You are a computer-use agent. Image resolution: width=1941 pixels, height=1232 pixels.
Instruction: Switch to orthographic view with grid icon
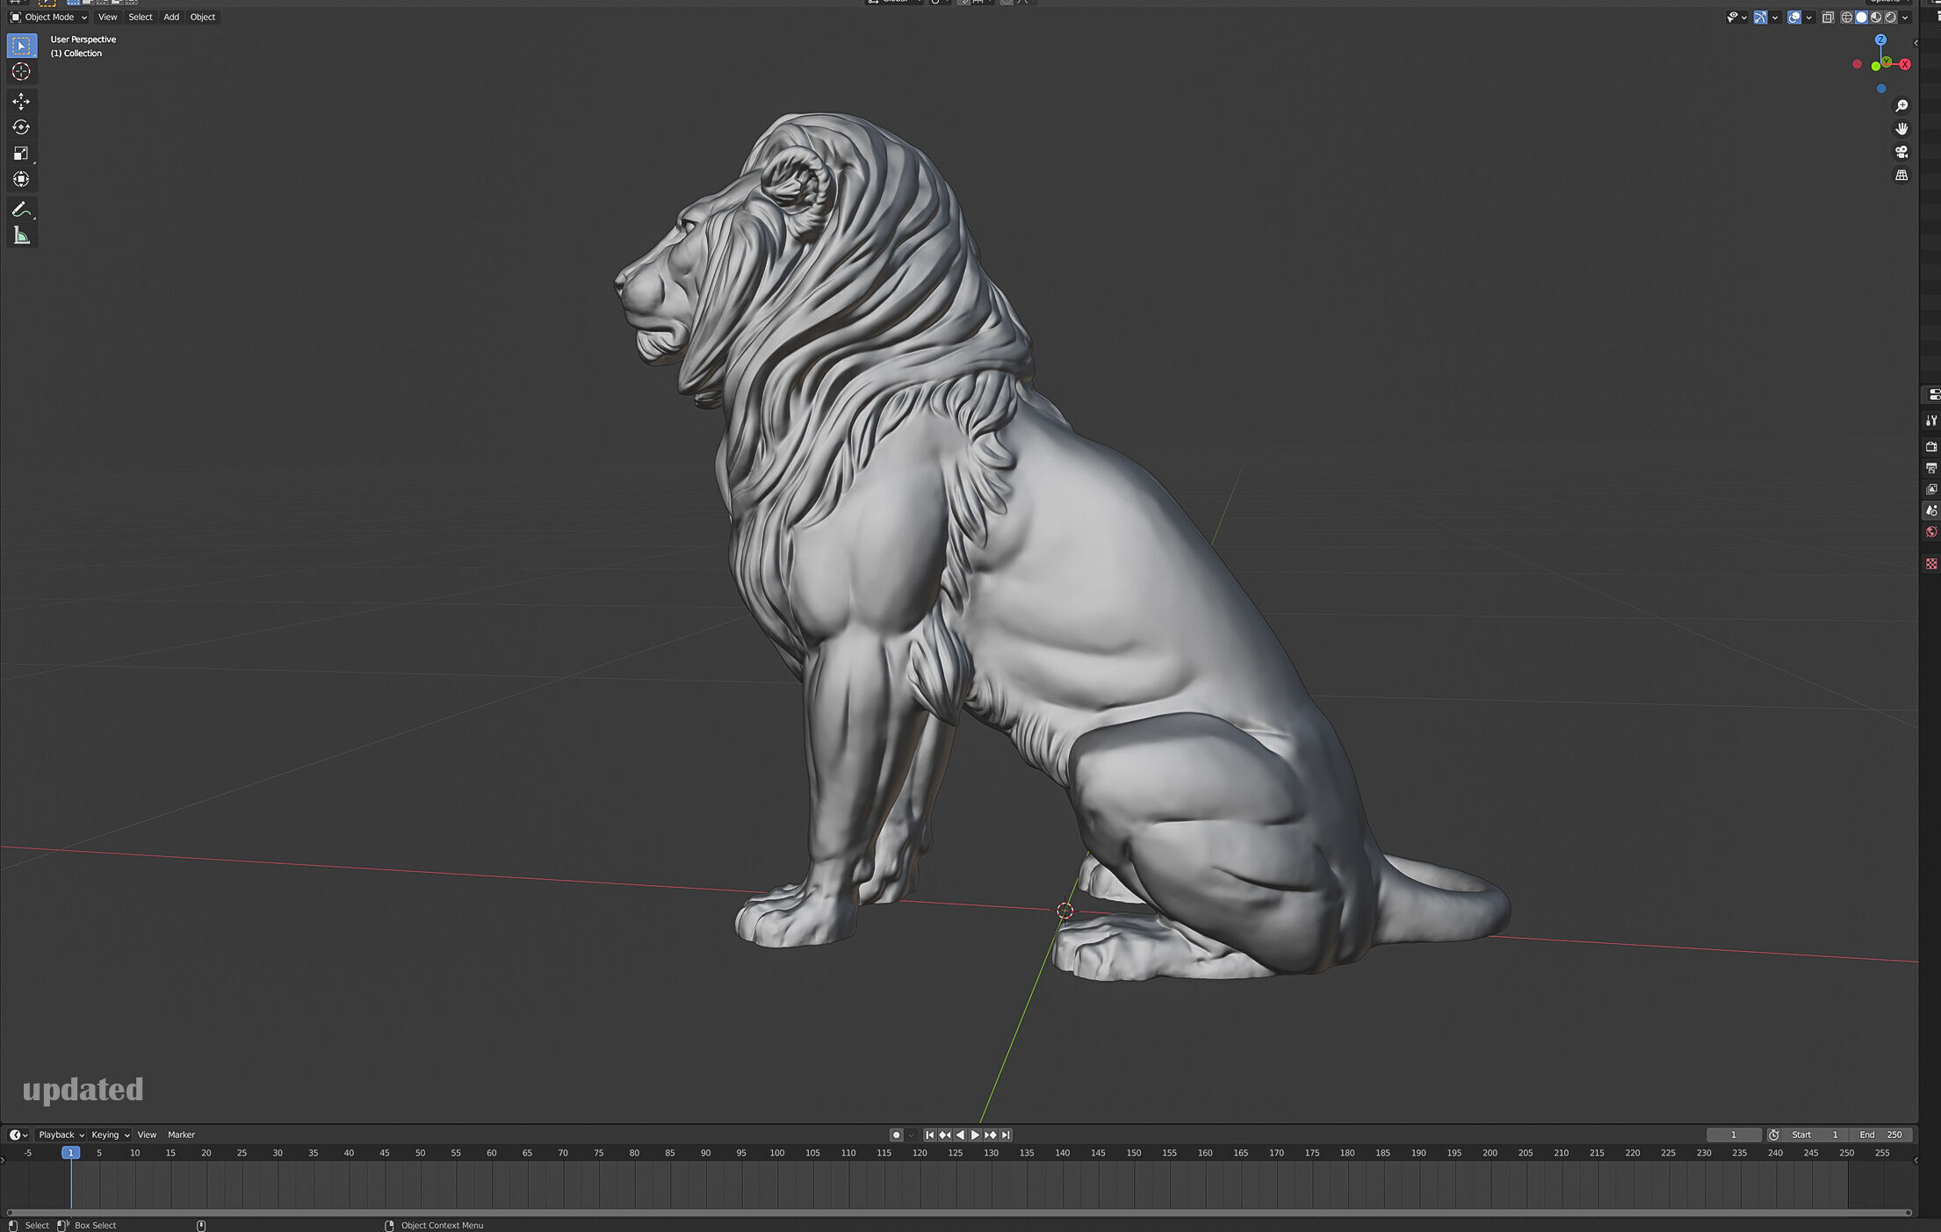pyautogui.click(x=1901, y=176)
